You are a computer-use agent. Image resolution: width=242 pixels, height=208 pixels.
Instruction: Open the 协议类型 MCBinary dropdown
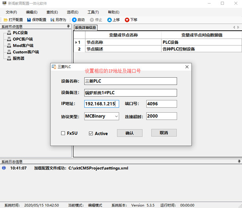point(116,116)
